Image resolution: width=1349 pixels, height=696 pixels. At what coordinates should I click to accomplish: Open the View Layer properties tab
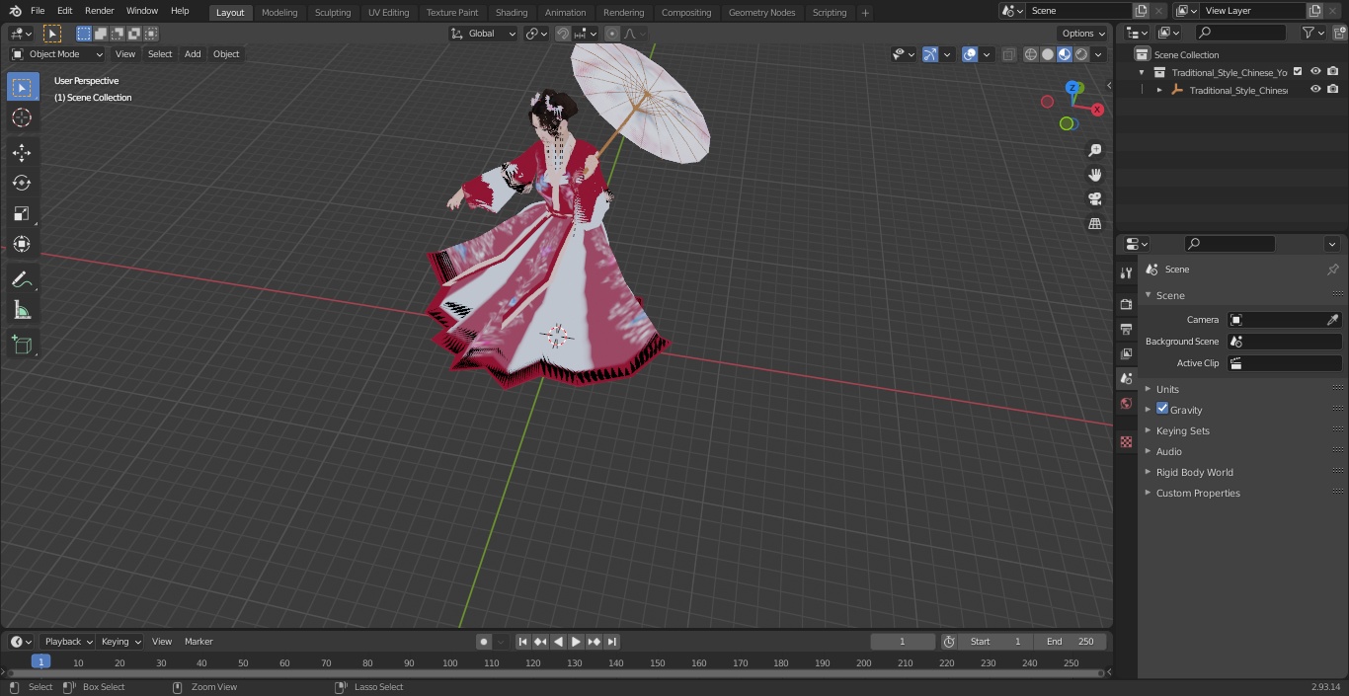[x=1126, y=353]
